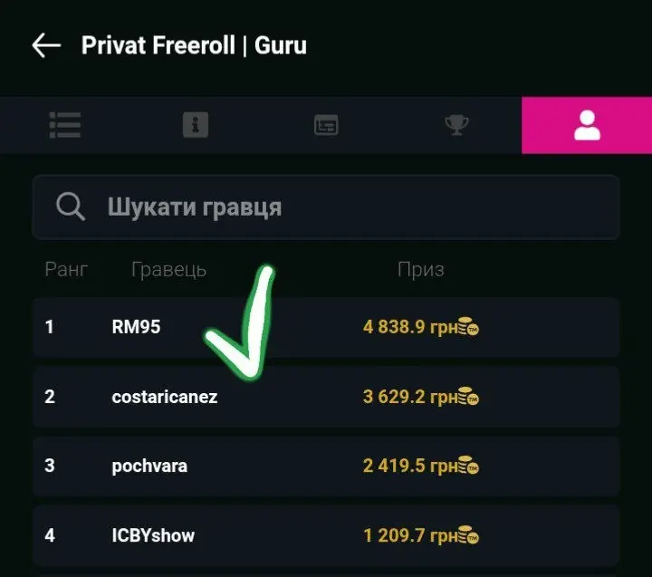The height and width of the screenshot is (577, 652).
Task: Open the tables tab icon
Action: tap(326, 125)
